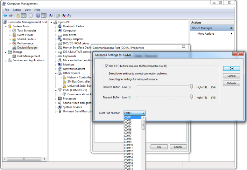Viewport: 247px width, 170px height.
Task: Click Cancel in Advanced Settings dialog
Action: click(x=231, y=76)
